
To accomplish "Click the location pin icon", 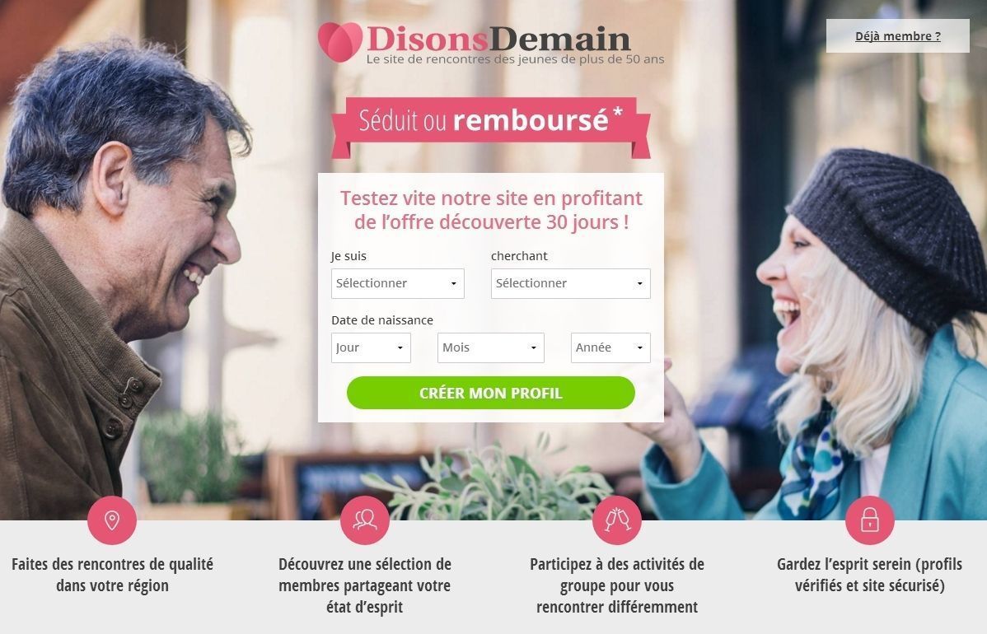I will click(112, 520).
